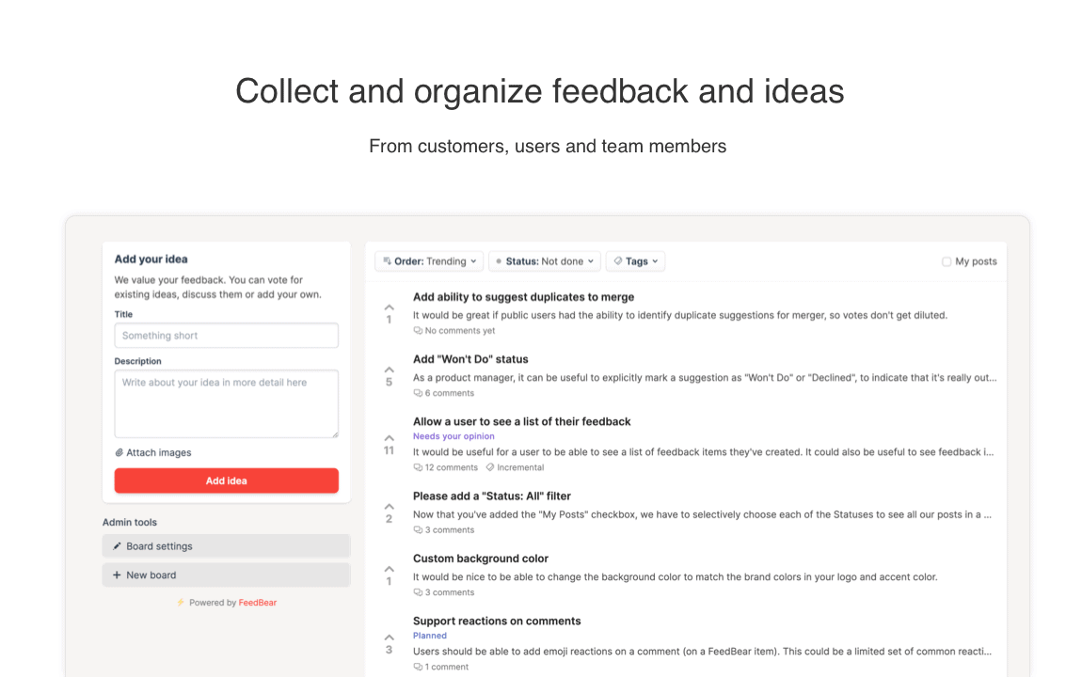1082x677 pixels.
Task: Open 'Add ability to suggest duplicates to merge' post
Action: pyautogui.click(x=524, y=297)
